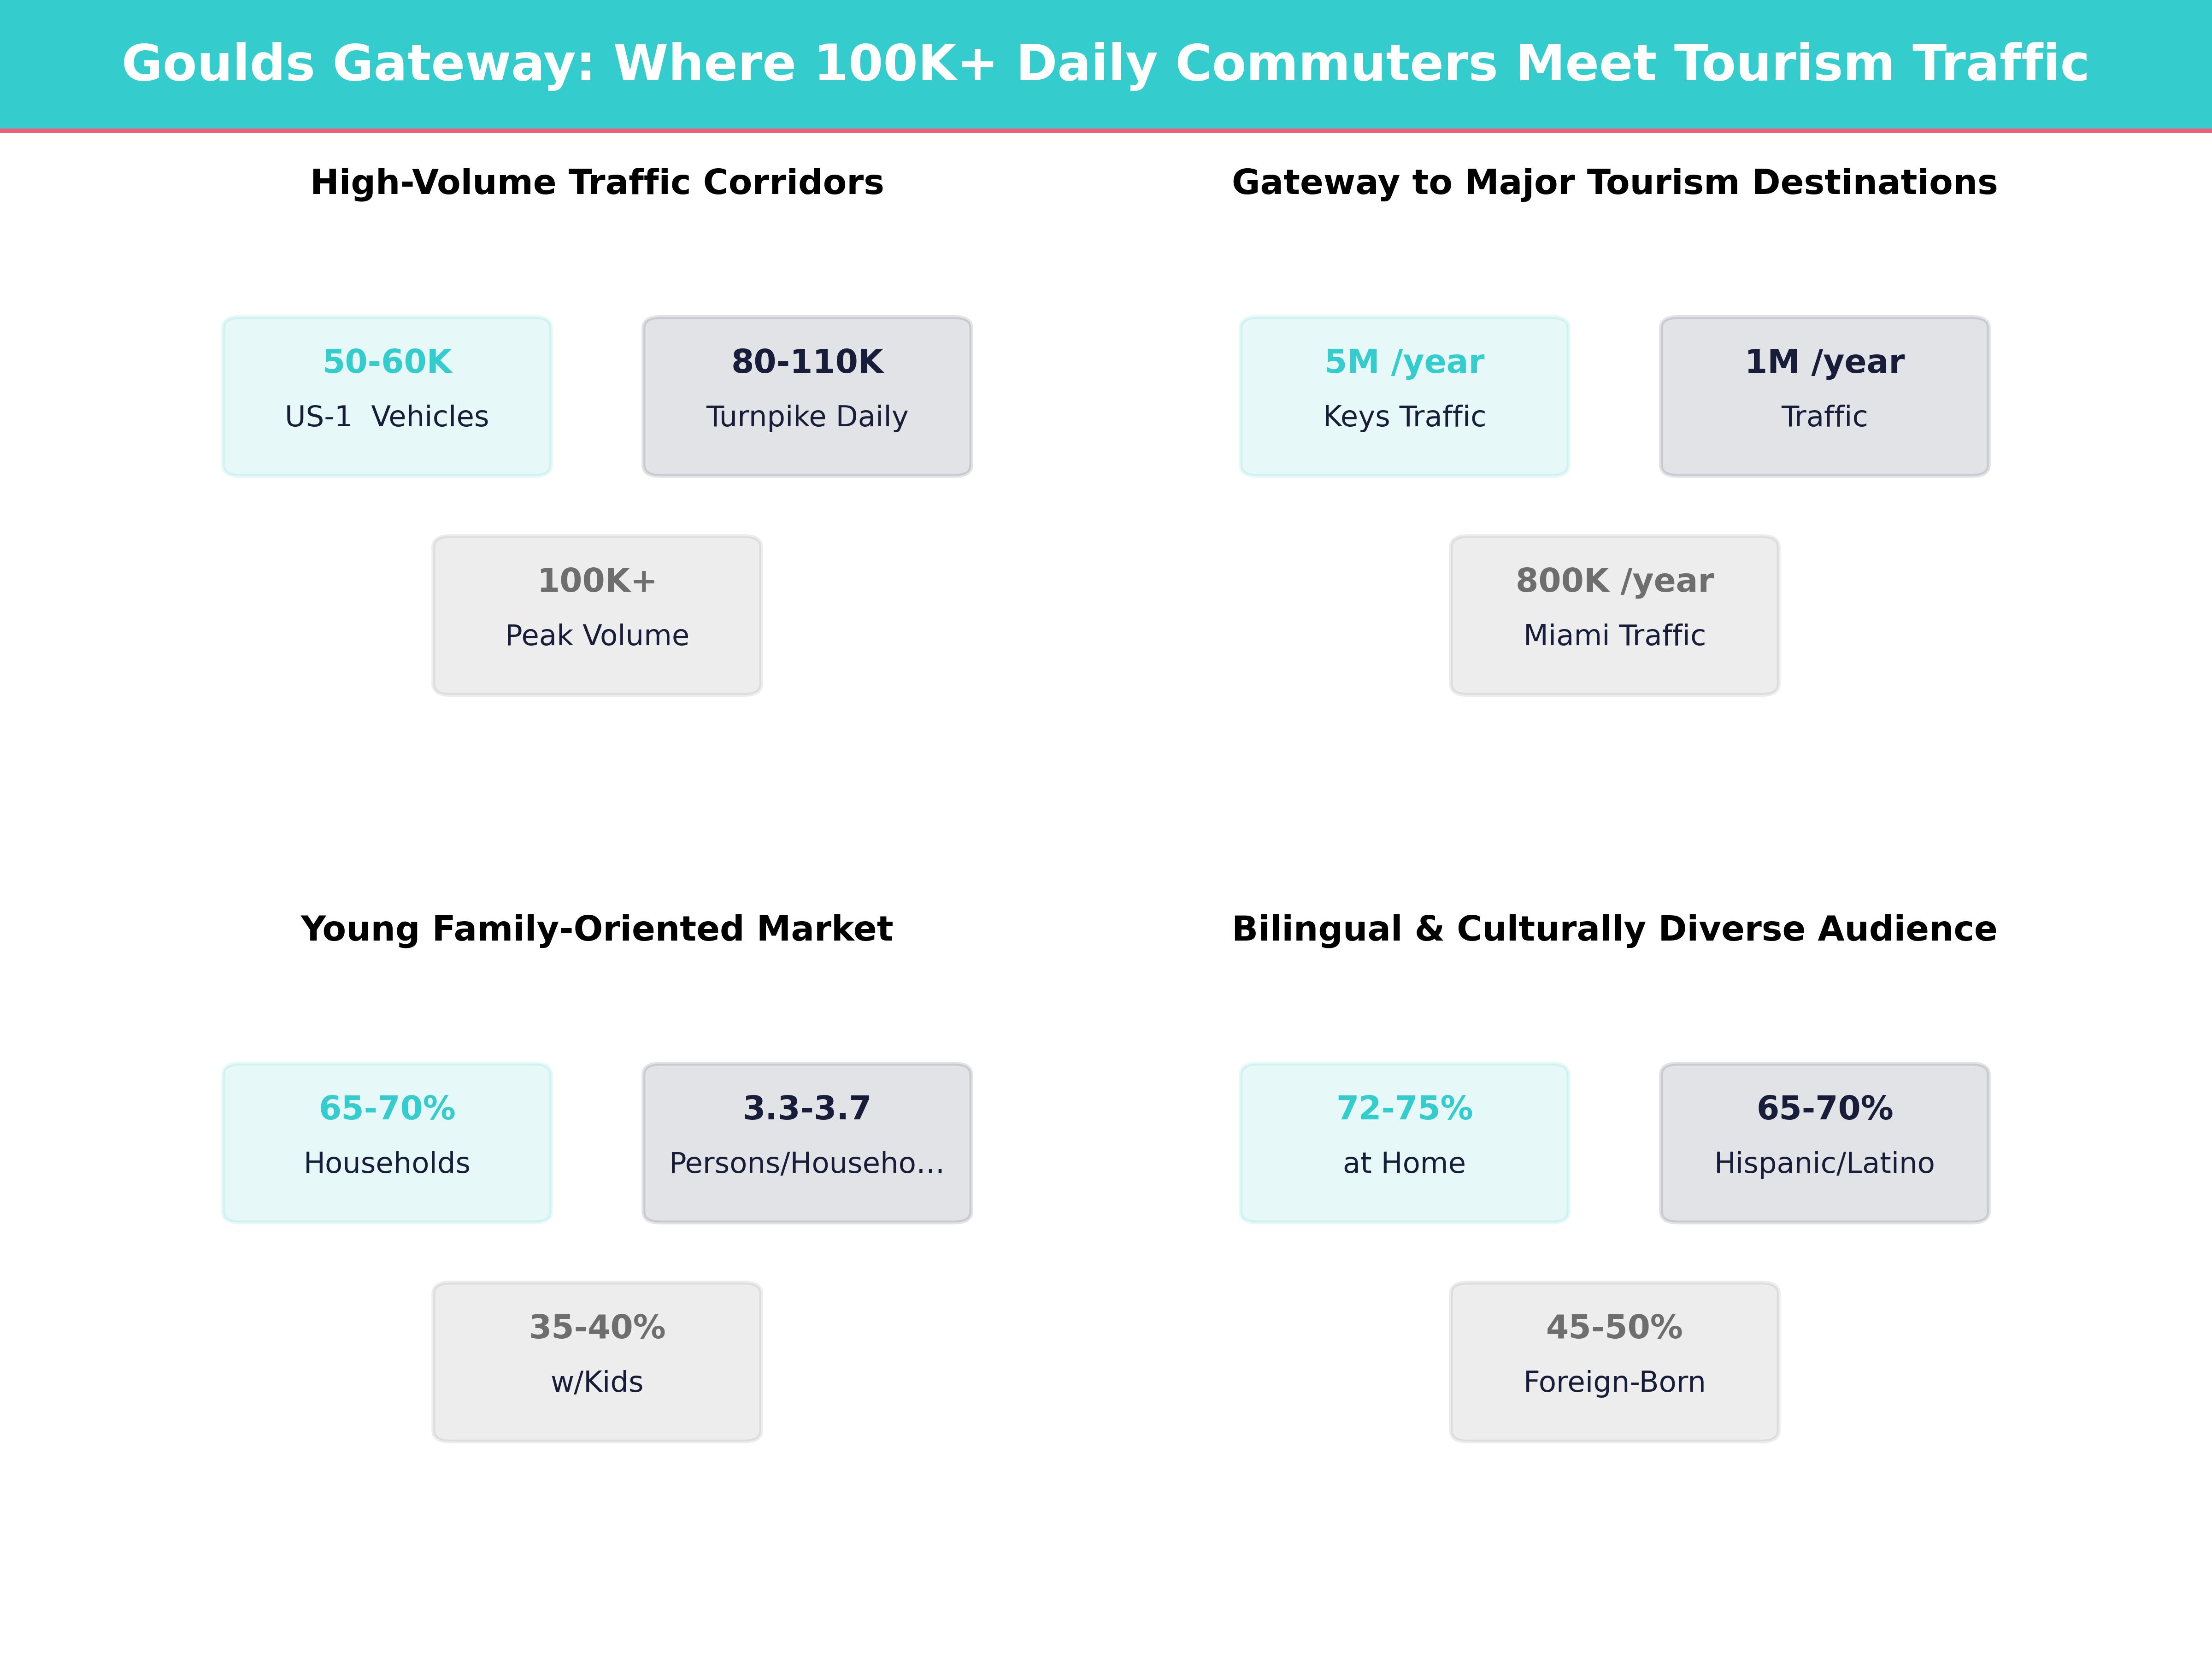Choose the 65-70% Households card
Image resolution: width=2212 pixels, height=1659 pixels.
tap(387, 1142)
